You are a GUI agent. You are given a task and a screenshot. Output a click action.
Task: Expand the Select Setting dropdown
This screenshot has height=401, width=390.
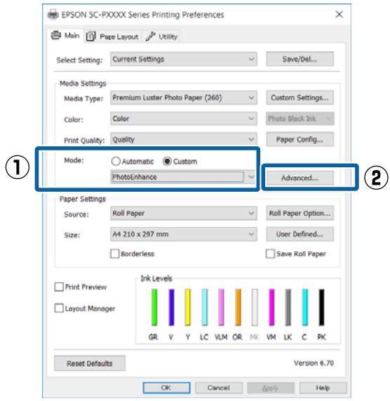click(184, 59)
